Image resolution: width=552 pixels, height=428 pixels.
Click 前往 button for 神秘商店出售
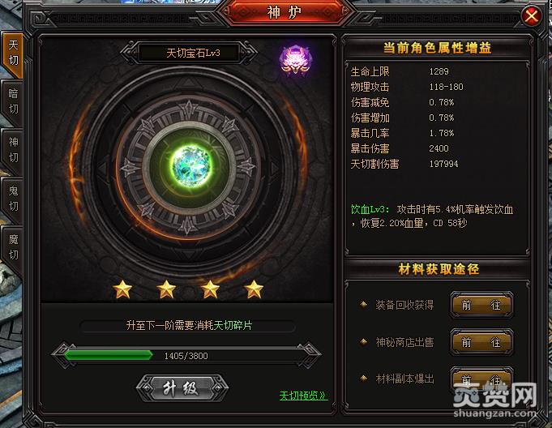click(x=481, y=342)
